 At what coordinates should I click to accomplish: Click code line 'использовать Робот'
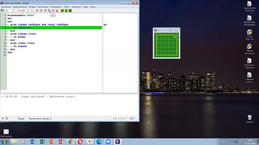(21, 15)
